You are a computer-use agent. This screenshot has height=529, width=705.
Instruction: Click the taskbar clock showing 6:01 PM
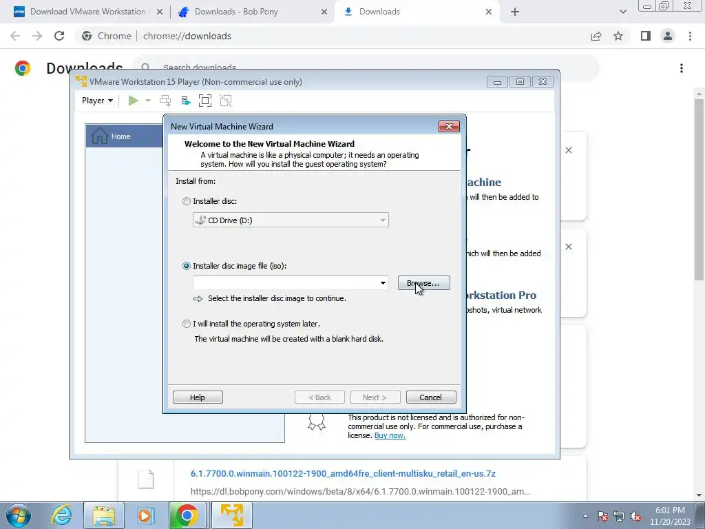click(x=670, y=516)
